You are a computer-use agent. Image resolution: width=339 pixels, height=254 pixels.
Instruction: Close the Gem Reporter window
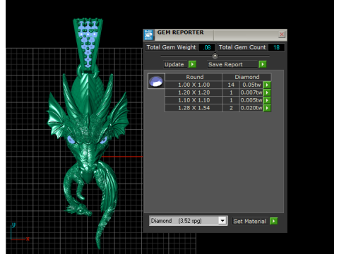(282, 35)
